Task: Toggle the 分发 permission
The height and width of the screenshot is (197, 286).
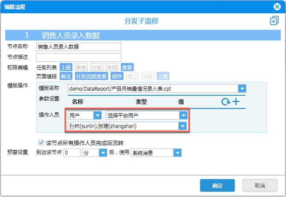Action: (x=97, y=67)
